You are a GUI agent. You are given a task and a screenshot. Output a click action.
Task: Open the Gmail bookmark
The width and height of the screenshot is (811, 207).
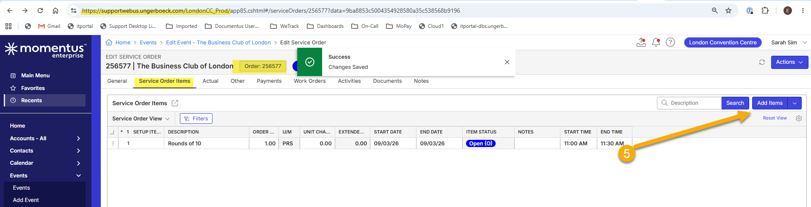(49, 26)
